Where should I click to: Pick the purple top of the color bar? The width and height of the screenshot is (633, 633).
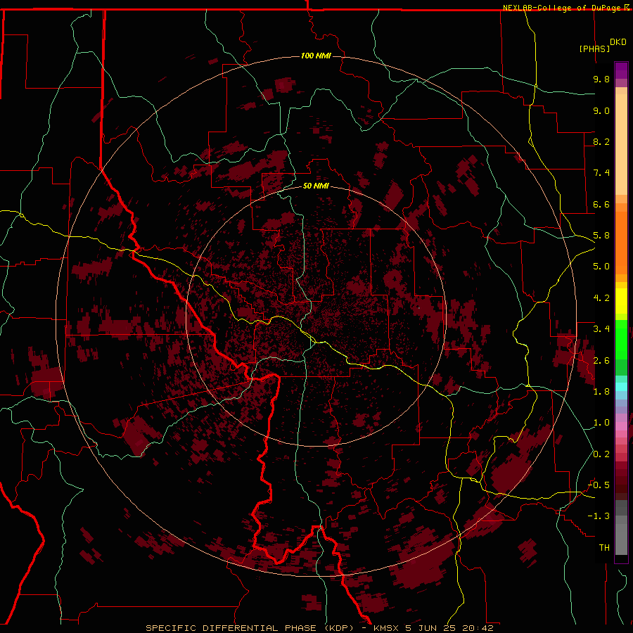click(x=621, y=70)
